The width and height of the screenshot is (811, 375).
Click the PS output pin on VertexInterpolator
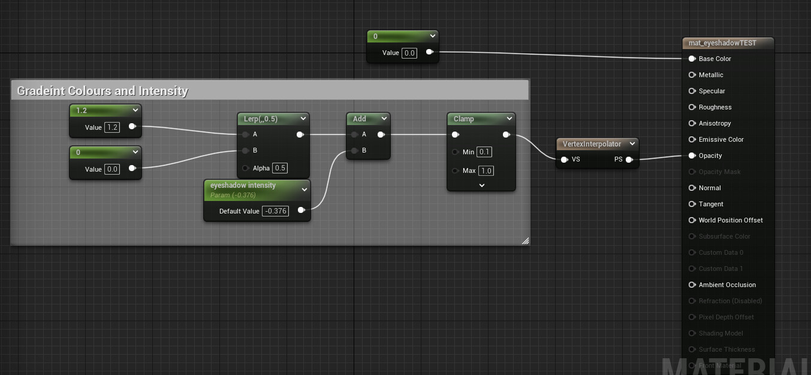630,159
